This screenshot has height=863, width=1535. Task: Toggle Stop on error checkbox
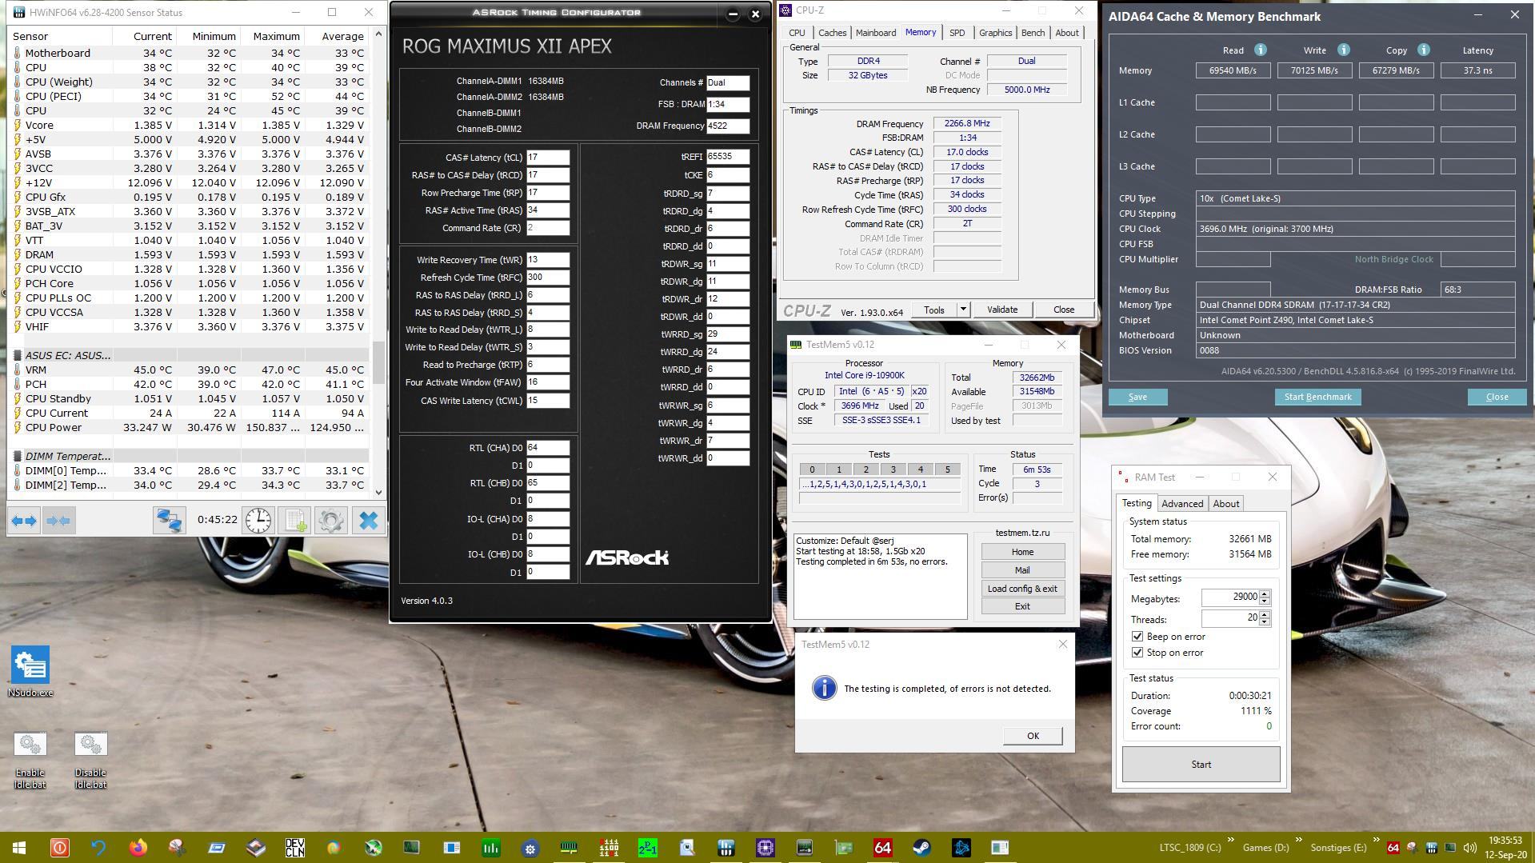[x=1137, y=653]
